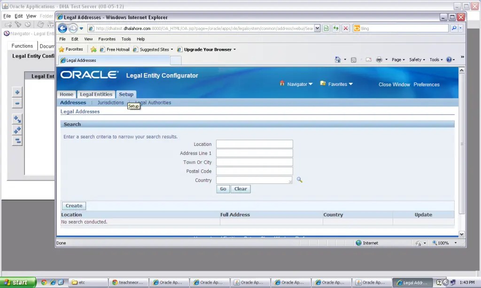Switch to the Legal Entities tab

96,94
